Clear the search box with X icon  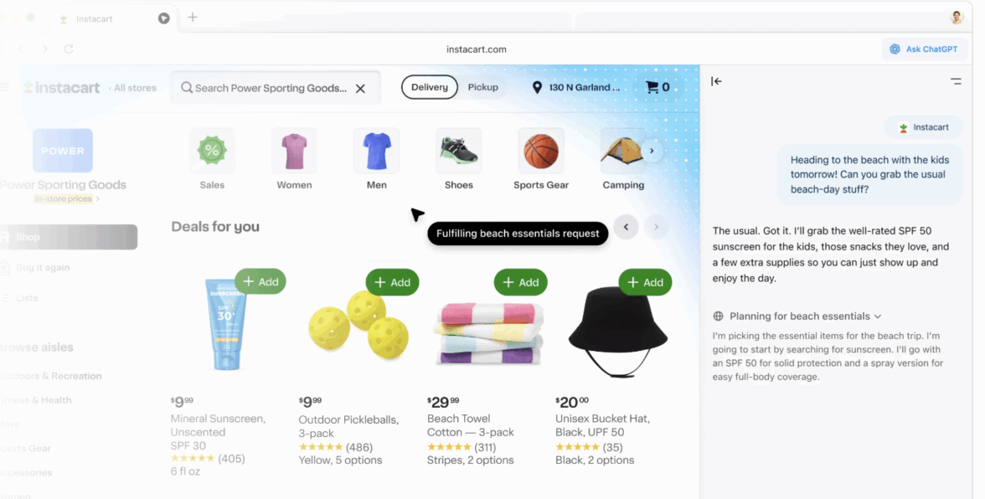(x=360, y=89)
